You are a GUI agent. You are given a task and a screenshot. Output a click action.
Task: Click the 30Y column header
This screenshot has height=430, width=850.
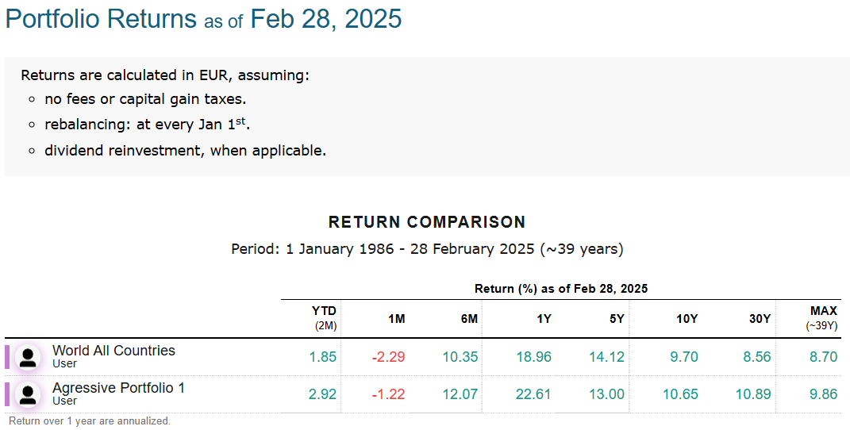[x=760, y=318]
